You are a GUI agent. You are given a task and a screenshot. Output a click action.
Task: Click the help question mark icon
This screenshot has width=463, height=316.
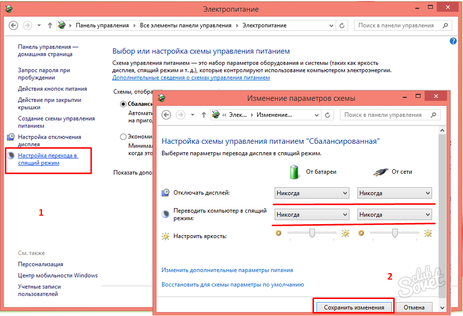tap(453, 41)
